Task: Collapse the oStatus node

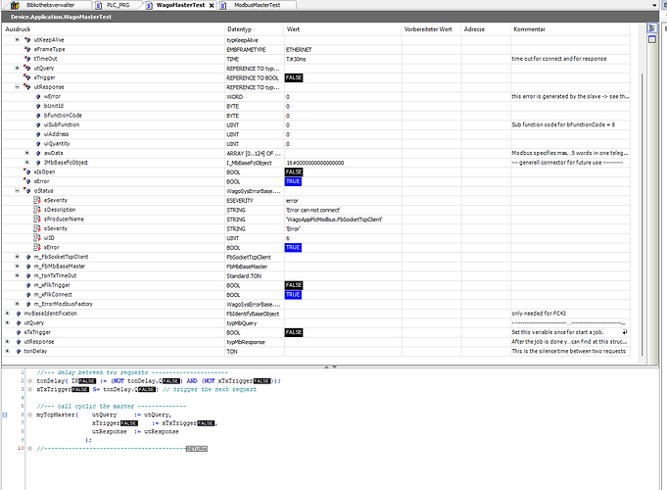Action: [17, 191]
